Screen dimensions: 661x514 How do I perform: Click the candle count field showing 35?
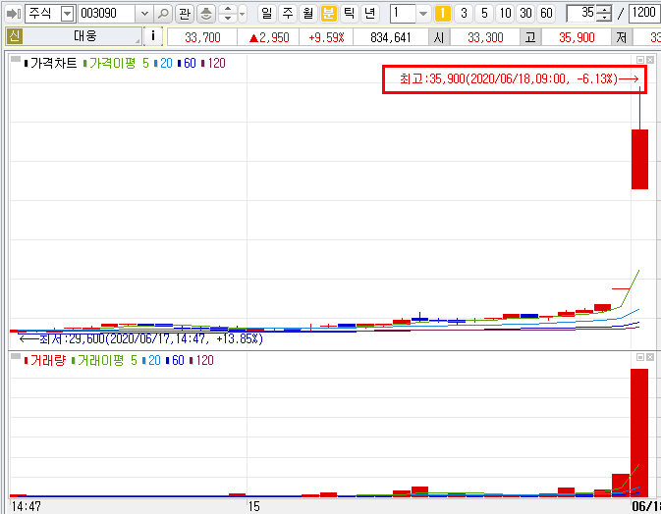point(581,14)
